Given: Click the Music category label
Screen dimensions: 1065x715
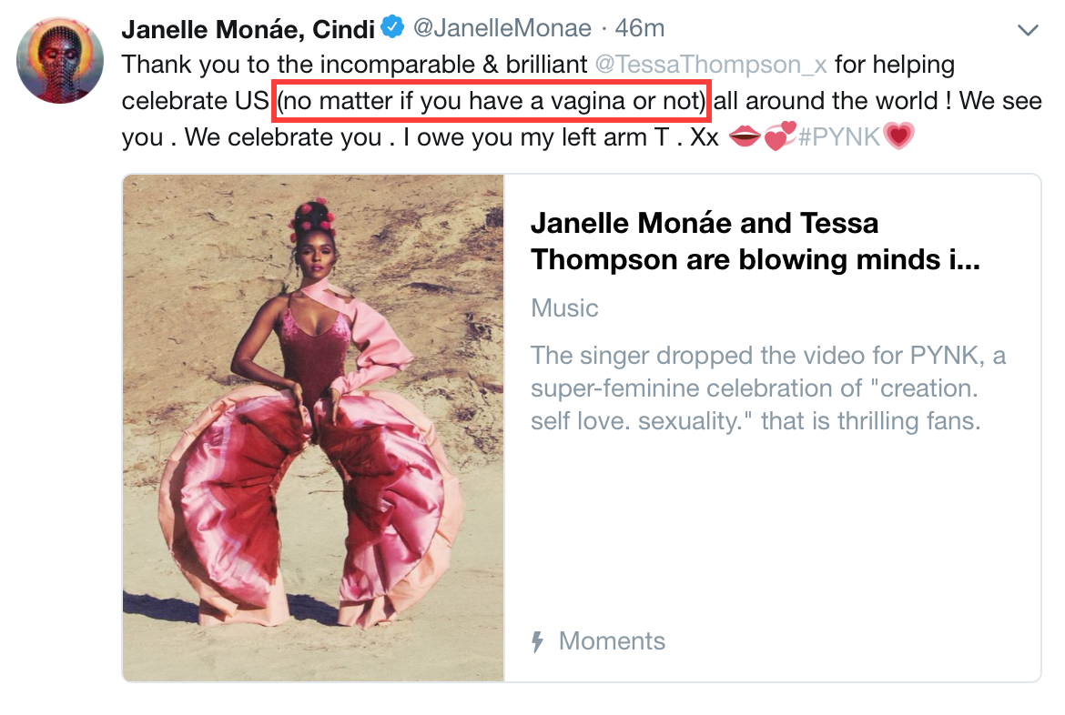Looking at the screenshot, I should [564, 308].
